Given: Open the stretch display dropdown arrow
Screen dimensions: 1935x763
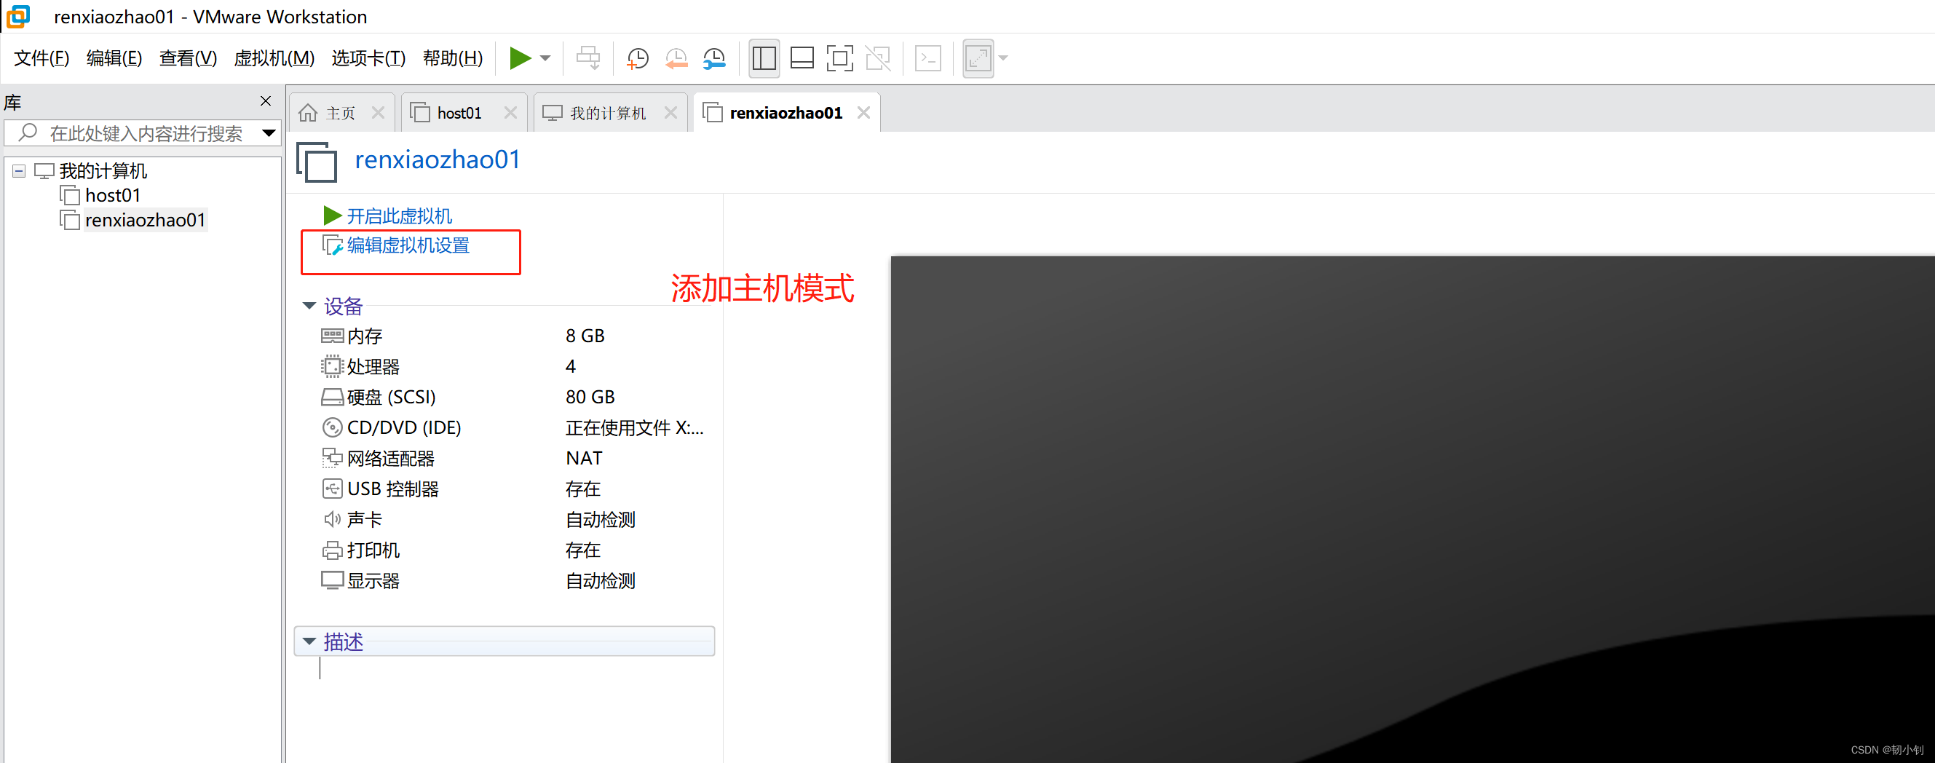Looking at the screenshot, I should click(1002, 58).
